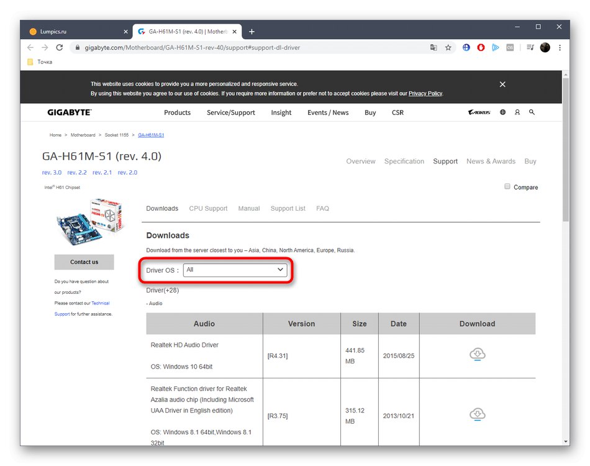Click the page vertical scrollbar thumb
The height and width of the screenshot is (466, 590).
tap(566, 150)
